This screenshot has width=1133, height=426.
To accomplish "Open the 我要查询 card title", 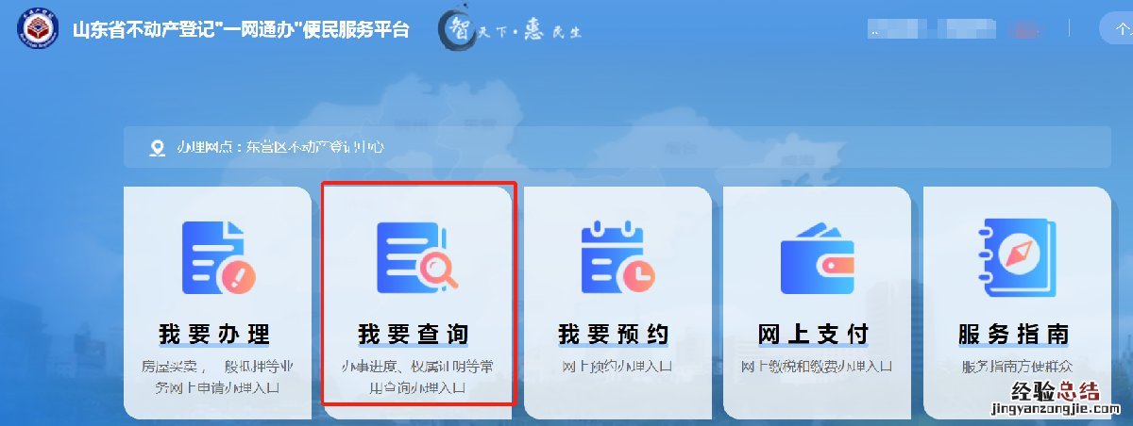I will 414,335.
